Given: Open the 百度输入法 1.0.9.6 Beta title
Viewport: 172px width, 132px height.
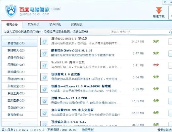Looking at the screenshot, I should coord(68,122).
